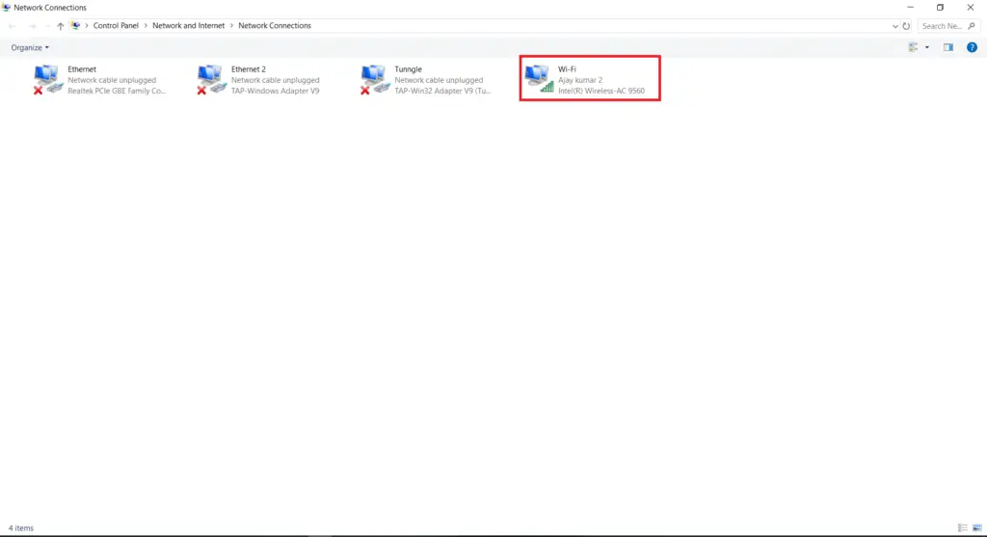Click the 'Ajay kumar 2' network name
This screenshot has width=987, height=537.
point(579,80)
